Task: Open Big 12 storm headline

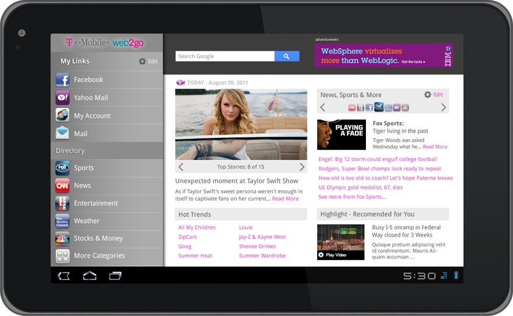Action: (x=378, y=159)
